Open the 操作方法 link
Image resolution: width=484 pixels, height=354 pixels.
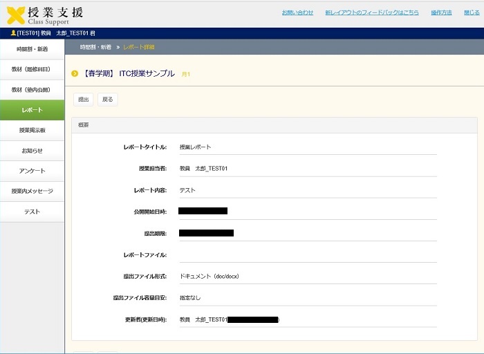[x=441, y=12]
